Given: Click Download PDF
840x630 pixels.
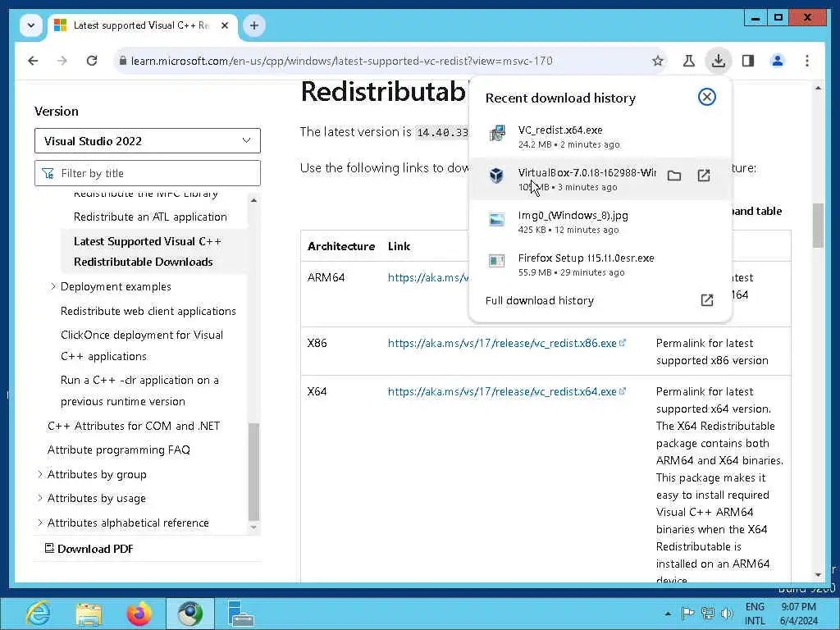Looking at the screenshot, I should coord(89,549).
